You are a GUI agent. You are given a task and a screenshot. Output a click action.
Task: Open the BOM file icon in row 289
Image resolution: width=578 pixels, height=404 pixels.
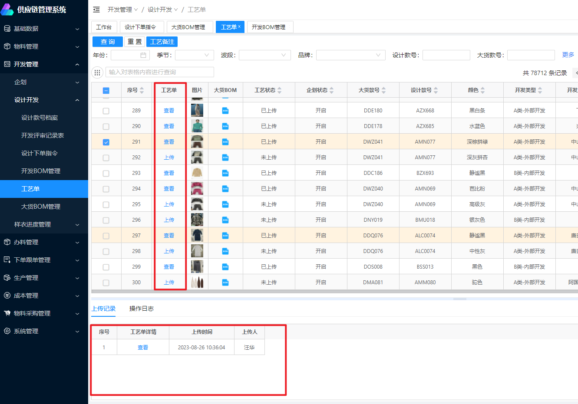(x=225, y=111)
